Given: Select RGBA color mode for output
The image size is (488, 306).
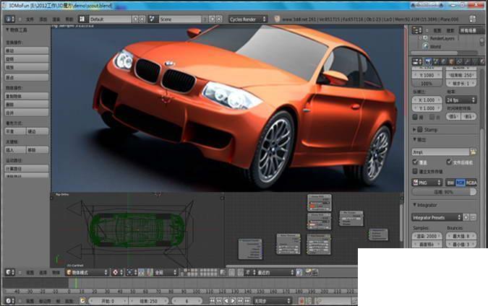Looking at the screenshot, I should tap(471, 183).
